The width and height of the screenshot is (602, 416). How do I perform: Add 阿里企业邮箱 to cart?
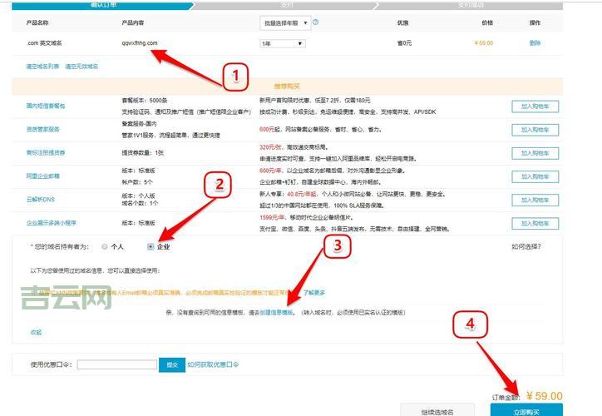click(x=535, y=176)
